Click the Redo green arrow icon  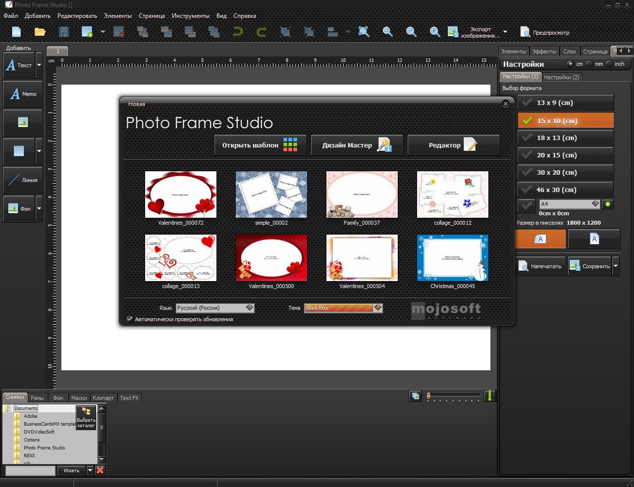(x=262, y=32)
